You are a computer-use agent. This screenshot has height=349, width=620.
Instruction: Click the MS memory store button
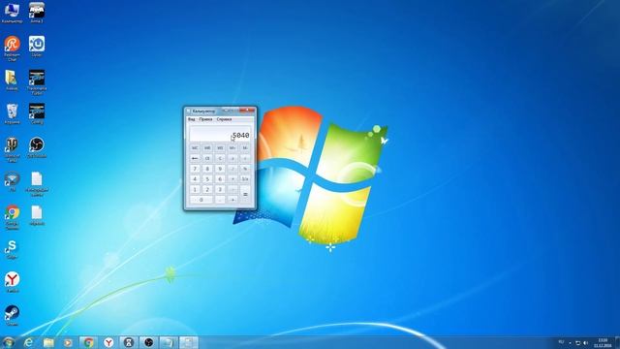pyautogui.click(x=220, y=148)
